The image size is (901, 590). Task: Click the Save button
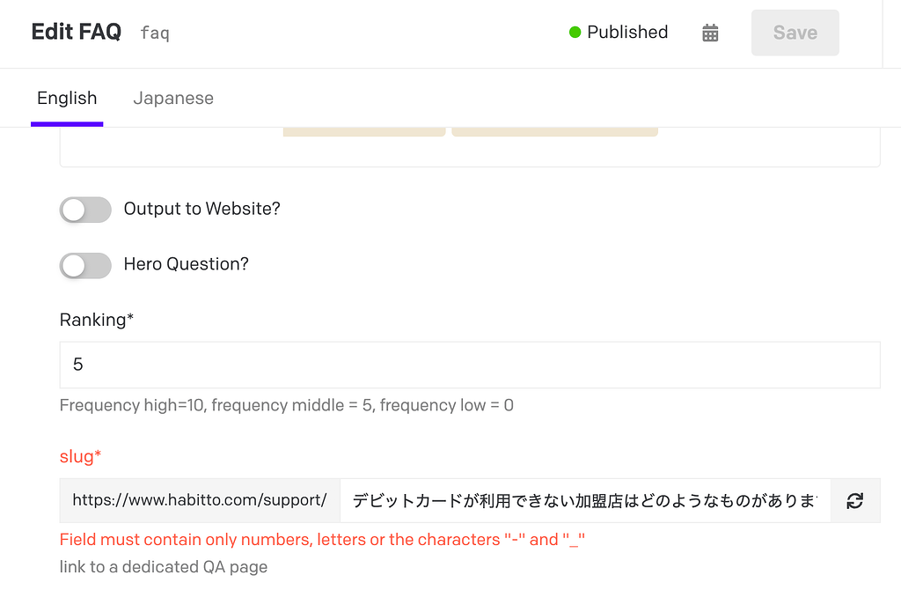[795, 33]
